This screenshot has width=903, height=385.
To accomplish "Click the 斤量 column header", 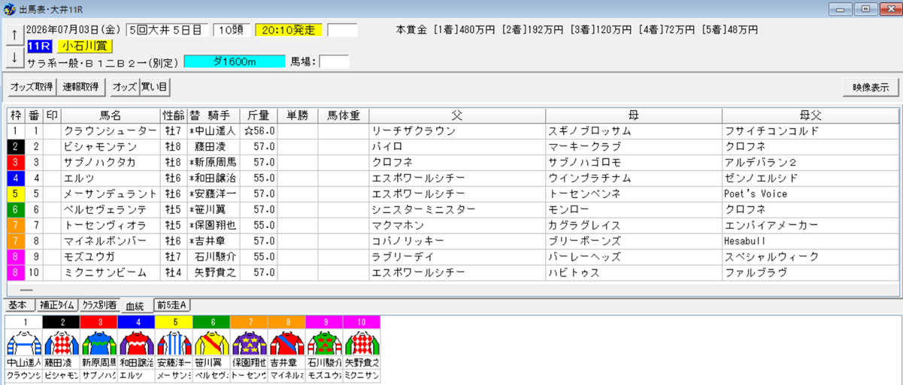I will 259,116.
